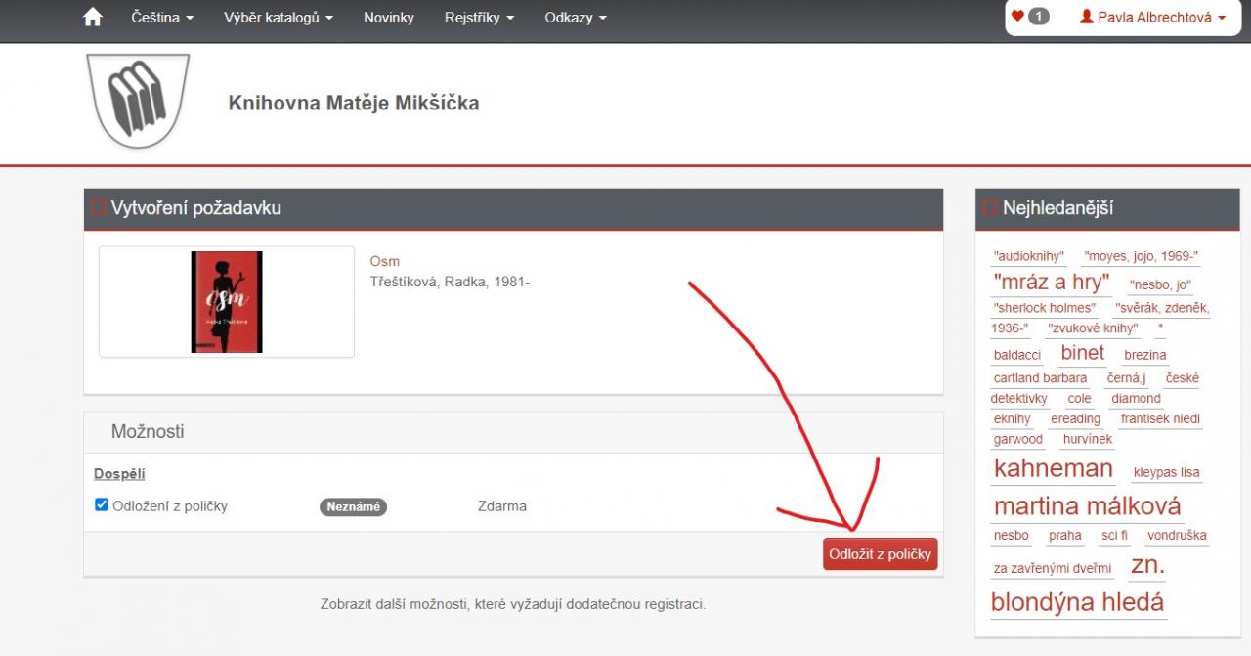
Task: Open the Odkazy dropdown menu
Action: [575, 18]
